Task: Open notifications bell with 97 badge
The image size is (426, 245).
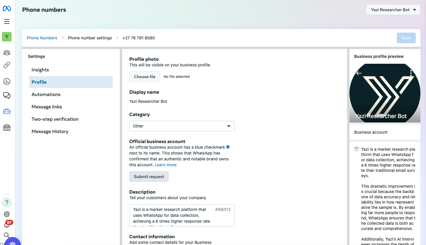Action: pyautogui.click(x=7, y=225)
